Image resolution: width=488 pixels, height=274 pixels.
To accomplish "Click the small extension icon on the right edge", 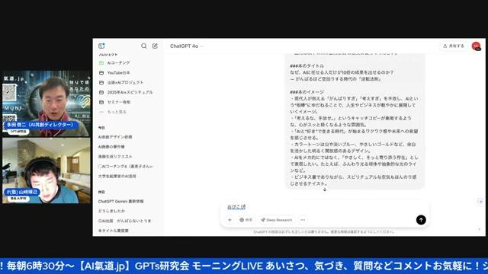I will point(480,201).
